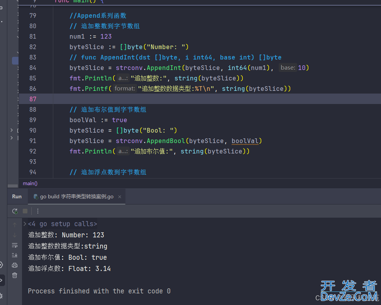Click the a...: inlay hint on line 85
The height and width of the screenshot is (305, 381).
123,78
